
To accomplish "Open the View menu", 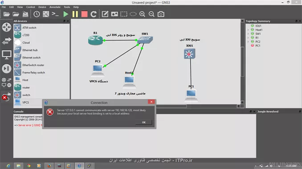I will pyautogui.click(x=20, y=7).
